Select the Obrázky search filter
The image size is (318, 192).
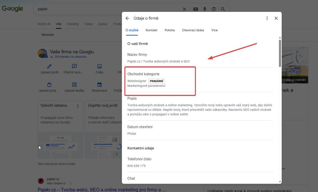(73, 24)
